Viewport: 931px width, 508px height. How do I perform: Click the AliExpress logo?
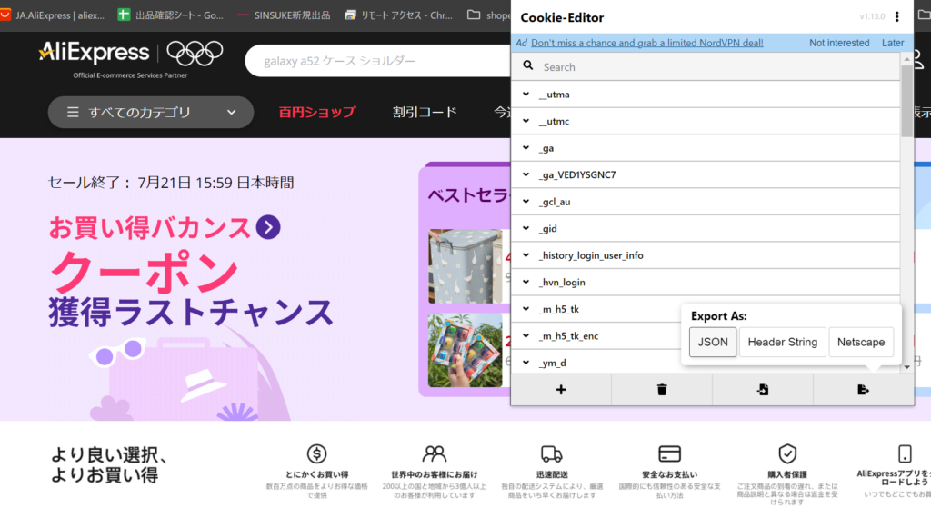[94, 53]
